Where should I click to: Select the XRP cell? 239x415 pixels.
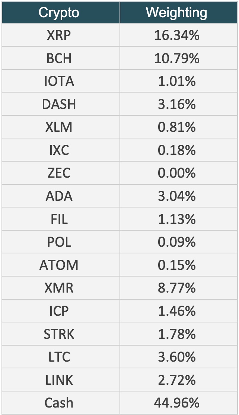tap(61, 35)
